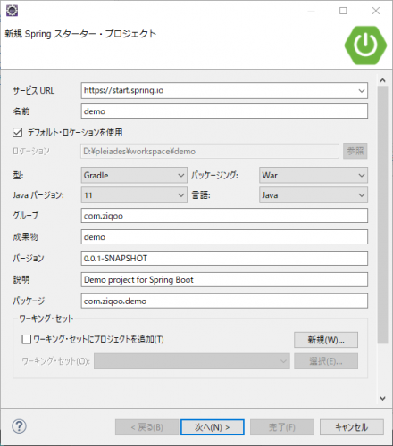
Task: Maximize the dialog window
Action: coord(343,11)
